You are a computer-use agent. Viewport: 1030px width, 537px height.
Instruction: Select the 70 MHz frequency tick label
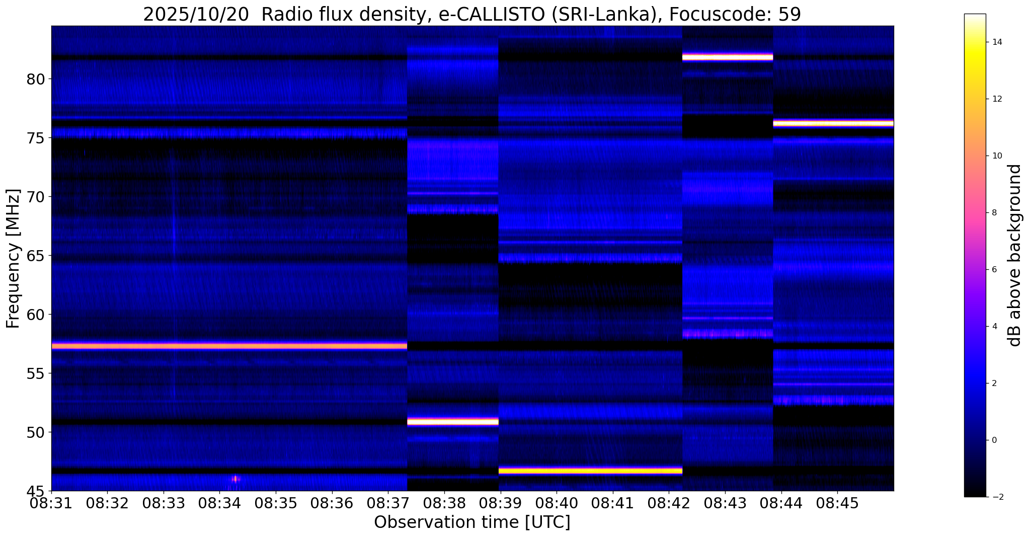pos(36,196)
